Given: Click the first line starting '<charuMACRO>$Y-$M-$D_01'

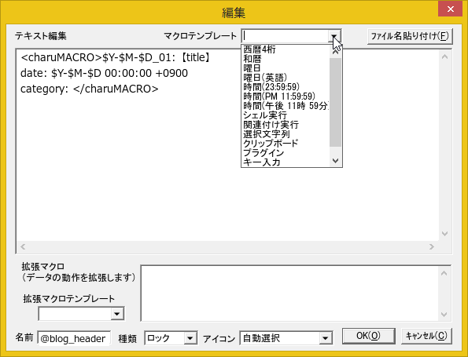Looking at the screenshot, I should pos(116,57).
